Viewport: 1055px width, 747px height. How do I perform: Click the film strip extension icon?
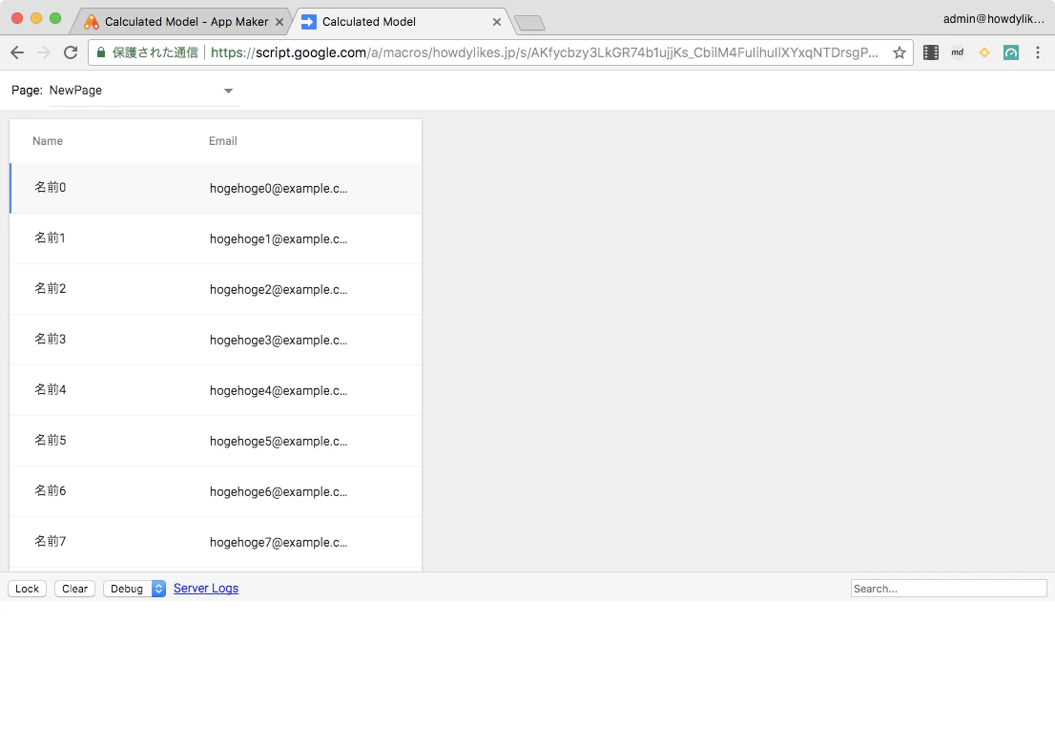click(931, 52)
